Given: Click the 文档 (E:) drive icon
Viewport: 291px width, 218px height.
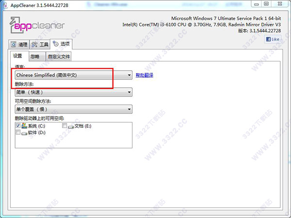Looking at the screenshot, I should click(x=71, y=127).
